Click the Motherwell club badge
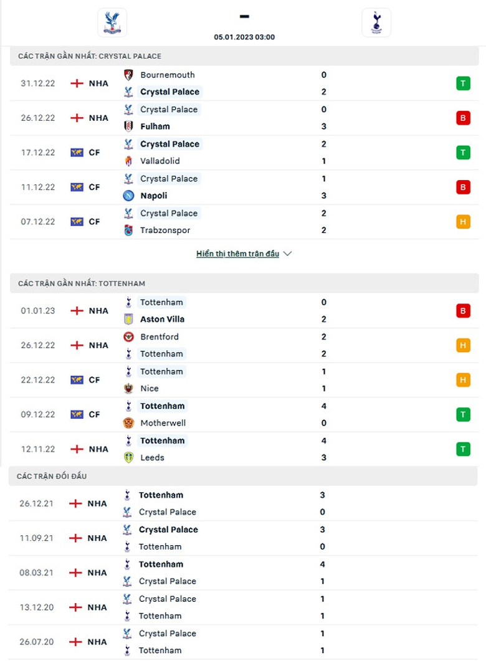Image resolution: width=486 pixels, height=661 pixels. pos(129,423)
